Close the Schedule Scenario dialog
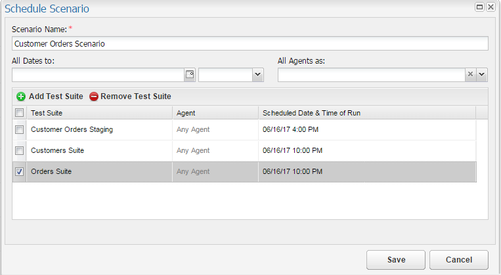The image size is (501, 275). 491,7
